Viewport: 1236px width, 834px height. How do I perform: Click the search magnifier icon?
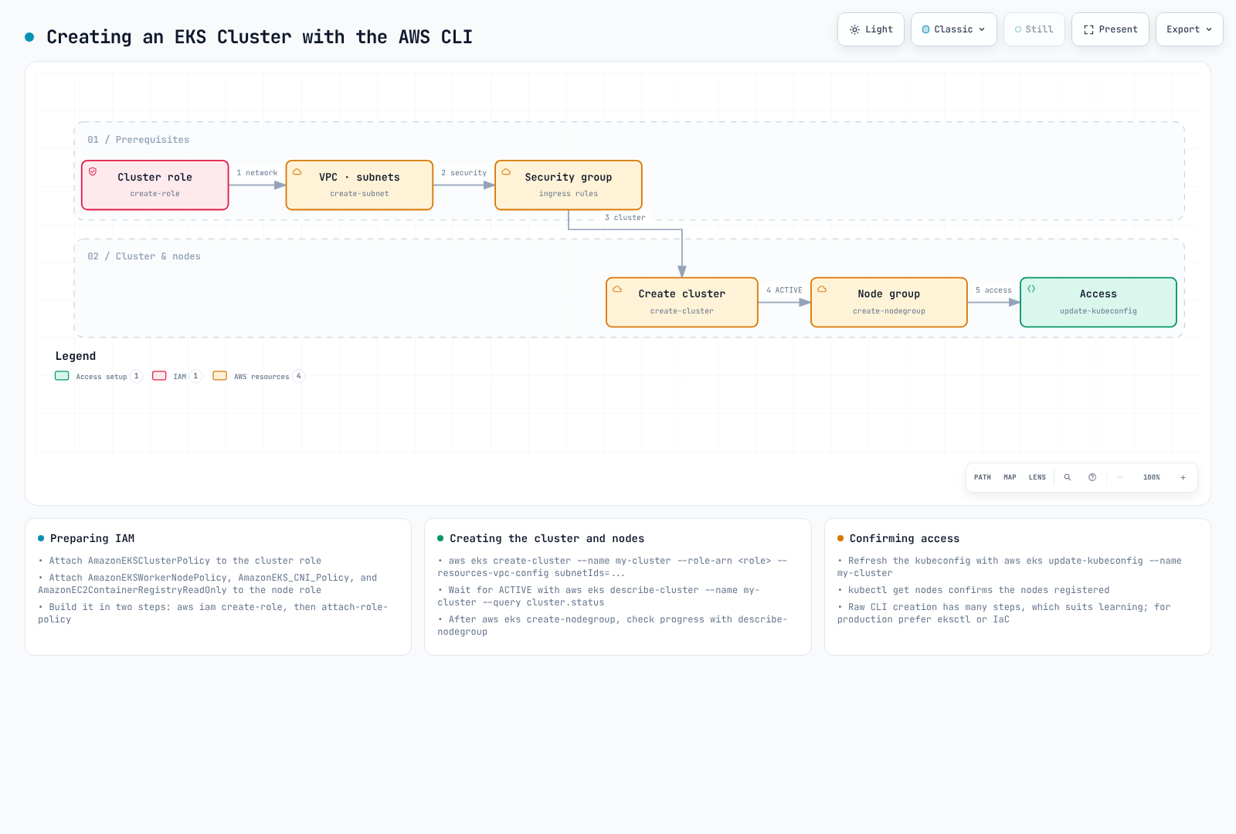pos(1068,477)
